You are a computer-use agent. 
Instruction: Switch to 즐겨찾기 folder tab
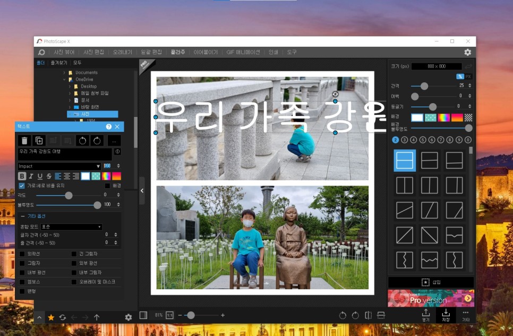point(59,63)
